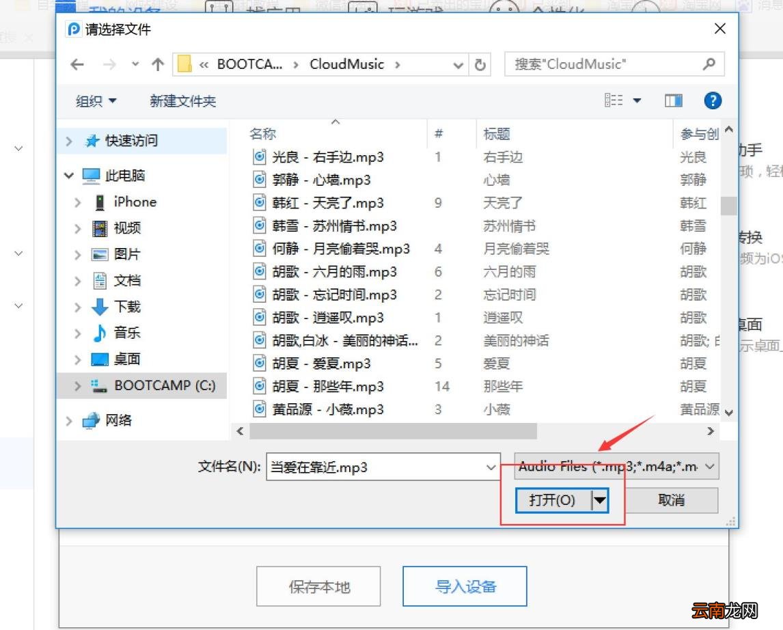
Task: Open the 文档 folder in sidebar
Action: (127, 281)
